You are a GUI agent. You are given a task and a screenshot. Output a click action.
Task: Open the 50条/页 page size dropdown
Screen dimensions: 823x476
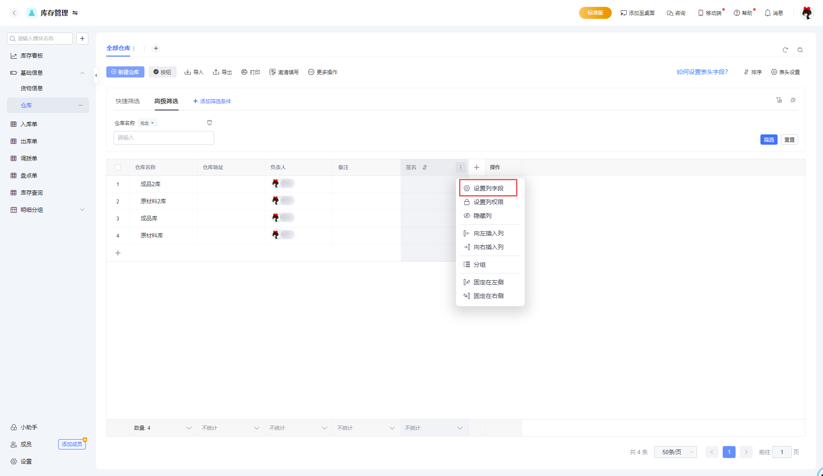675,452
